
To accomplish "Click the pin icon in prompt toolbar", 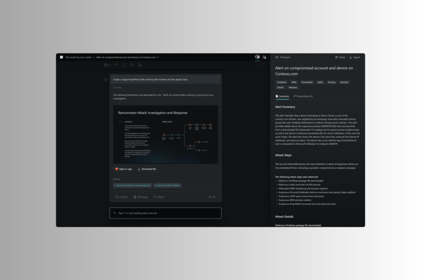I will (116, 65).
